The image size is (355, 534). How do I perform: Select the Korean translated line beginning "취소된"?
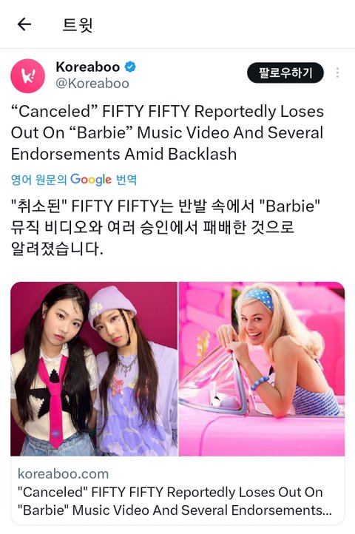tap(166, 206)
